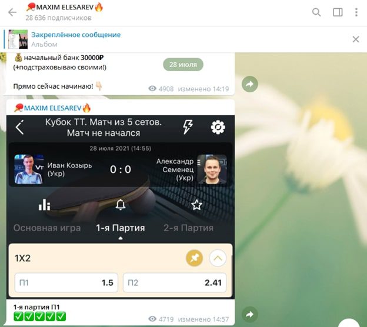The image size is (367, 327).
Task: Close the pinned message bar
Action: click(x=355, y=39)
